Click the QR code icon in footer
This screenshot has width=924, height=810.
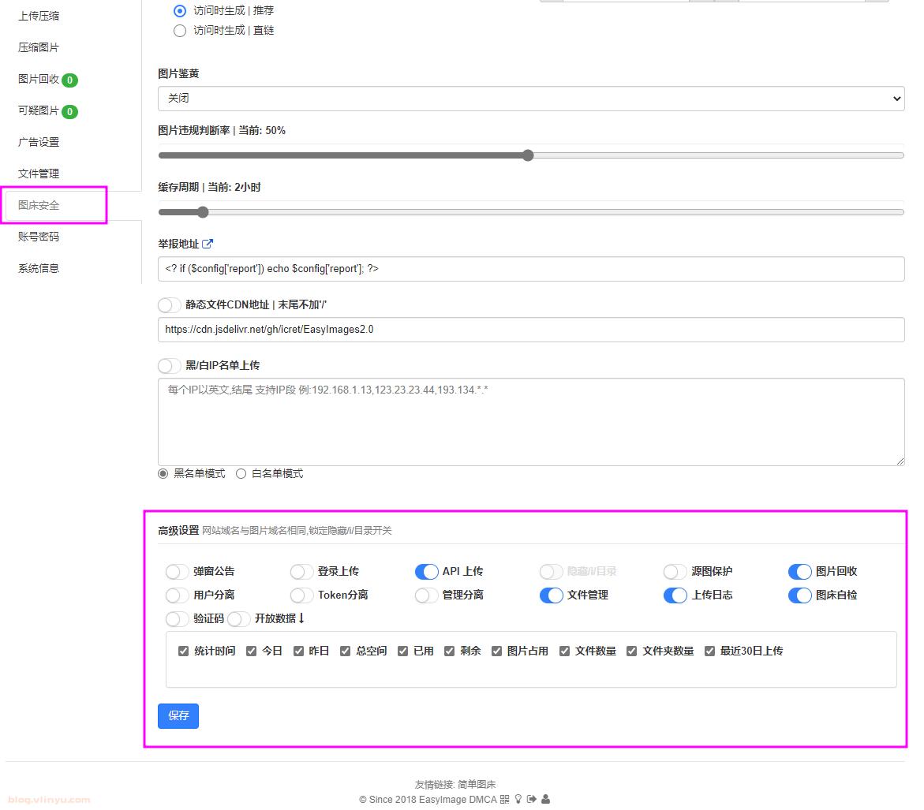(505, 799)
